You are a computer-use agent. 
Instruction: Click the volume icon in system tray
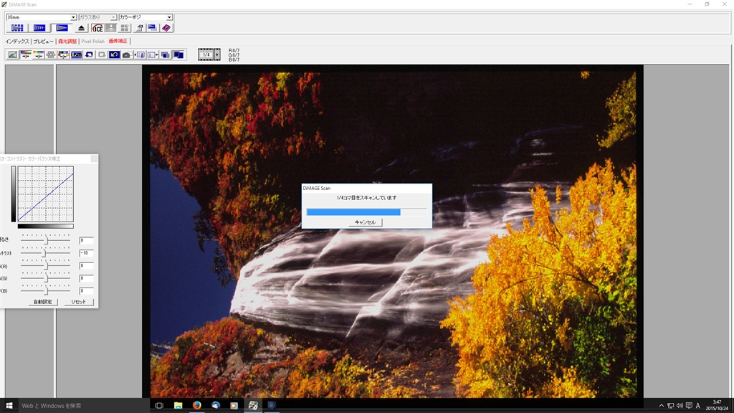(x=680, y=406)
